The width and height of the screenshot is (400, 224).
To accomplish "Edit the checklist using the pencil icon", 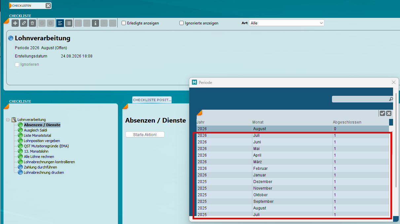I will [x=24, y=23].
